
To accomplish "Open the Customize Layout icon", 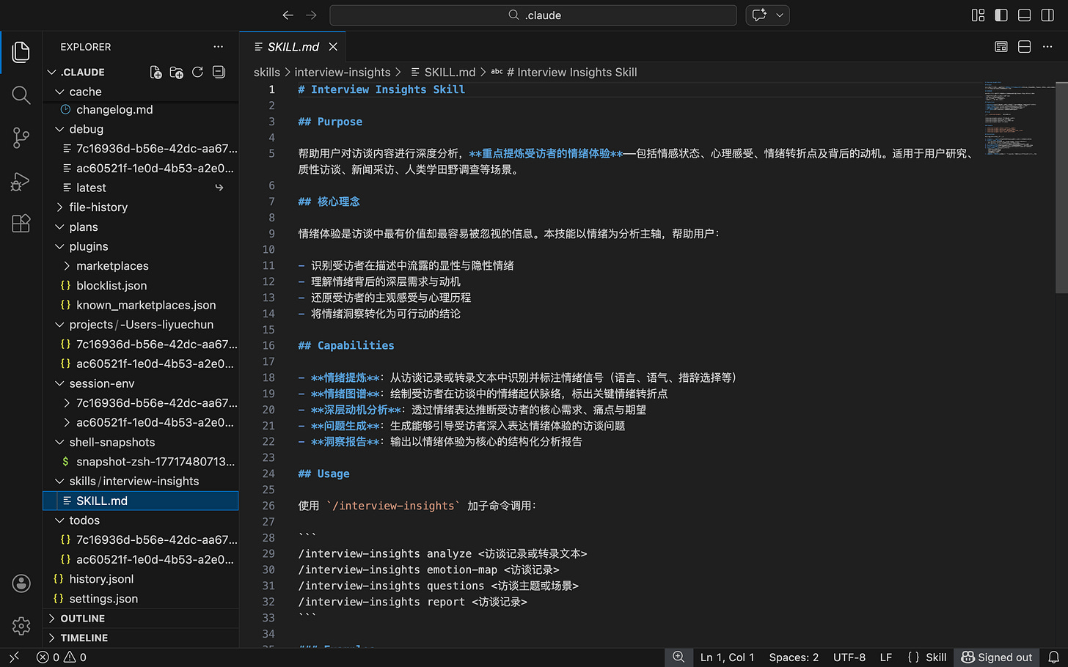I will click(978, 15).
